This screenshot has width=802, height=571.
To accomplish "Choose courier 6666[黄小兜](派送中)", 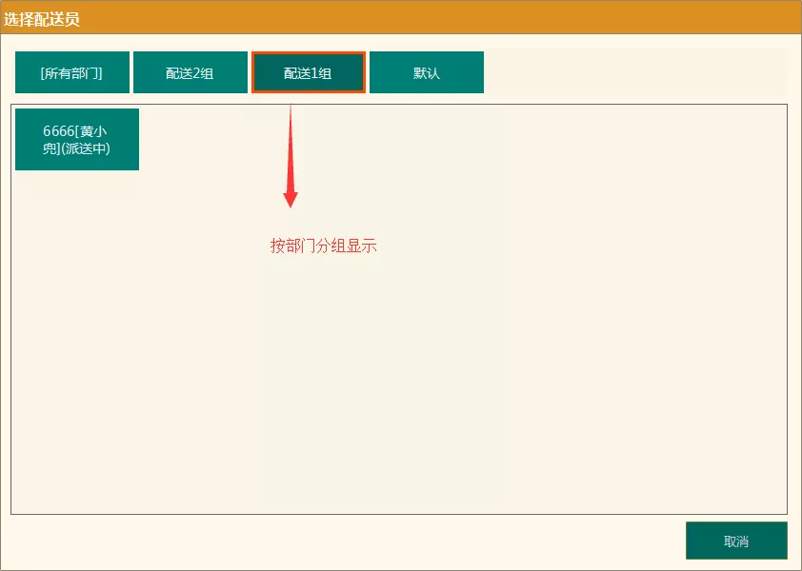I will click(76, 140).
